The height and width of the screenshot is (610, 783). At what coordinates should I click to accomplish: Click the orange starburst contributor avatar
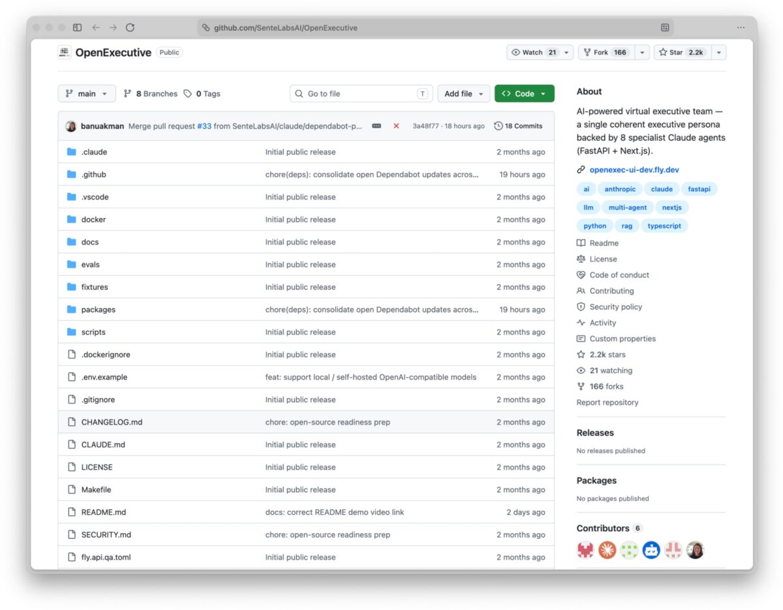click(607, 550)
